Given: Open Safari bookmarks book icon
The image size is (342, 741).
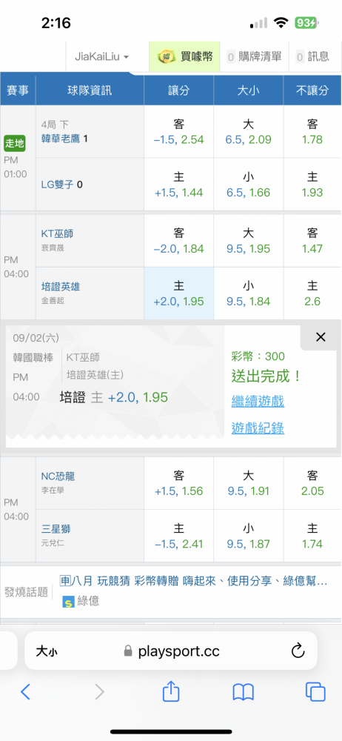Looking at the screenshot, I should click(x=244, y=692).
